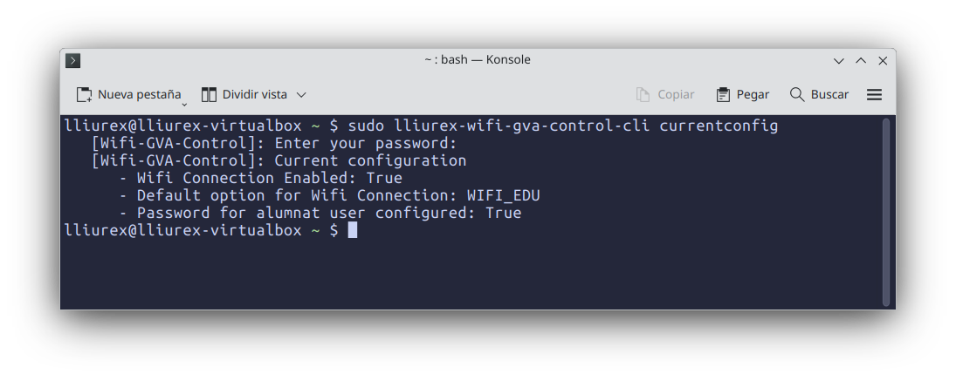Click the magnifying glass search icon
The height and width of the screenshot is (381, 956).
pyautogui.click(x=797, y=94)
